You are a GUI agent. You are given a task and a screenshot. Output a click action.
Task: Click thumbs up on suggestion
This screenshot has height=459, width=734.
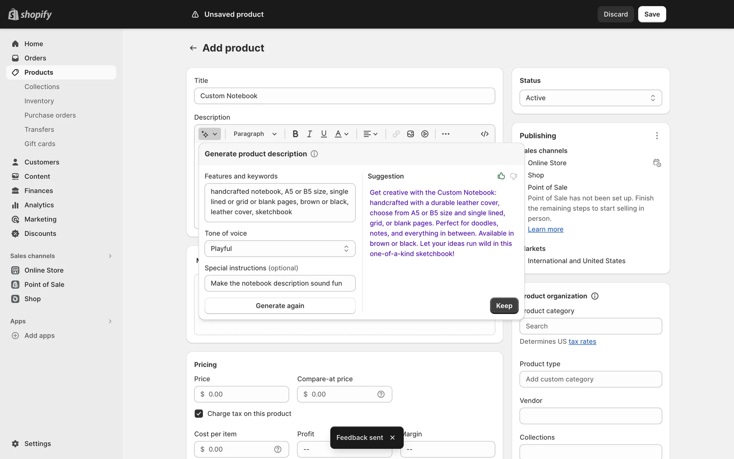tap(501, 176)
